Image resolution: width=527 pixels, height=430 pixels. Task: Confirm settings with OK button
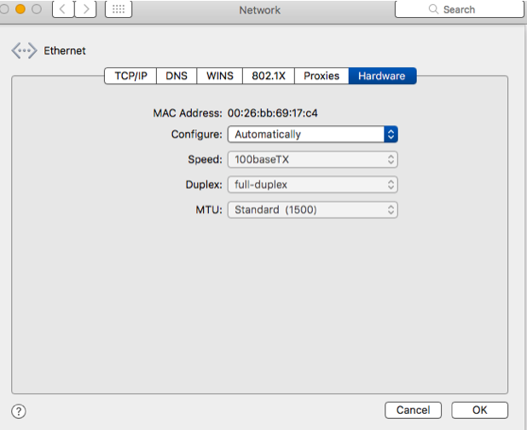pos(479,410)
